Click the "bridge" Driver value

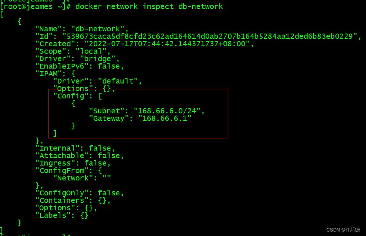[x=97, y=59]
